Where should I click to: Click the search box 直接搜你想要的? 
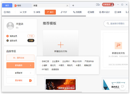click(116, 23)
